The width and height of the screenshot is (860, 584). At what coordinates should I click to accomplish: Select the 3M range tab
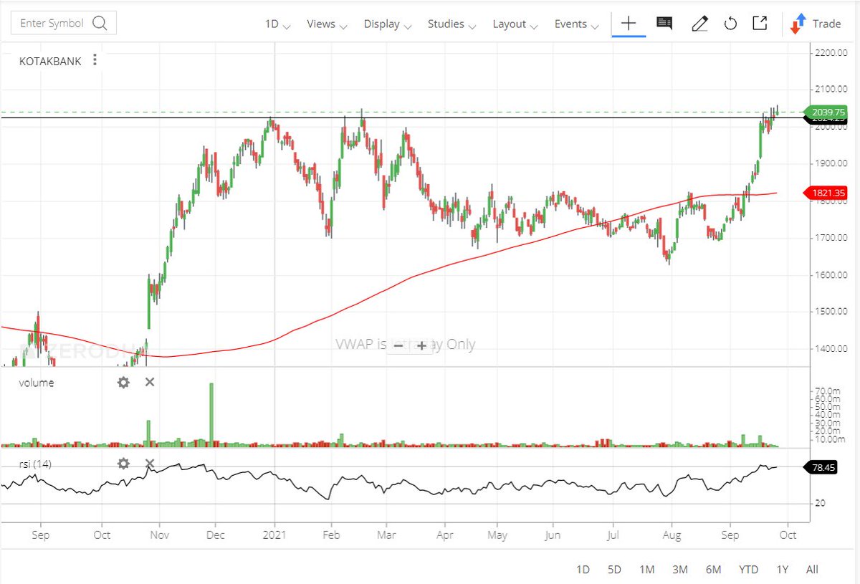679,570
